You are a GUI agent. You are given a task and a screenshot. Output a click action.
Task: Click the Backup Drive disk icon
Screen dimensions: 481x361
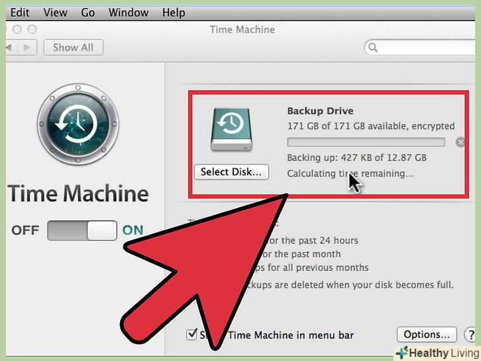[231, 129]
